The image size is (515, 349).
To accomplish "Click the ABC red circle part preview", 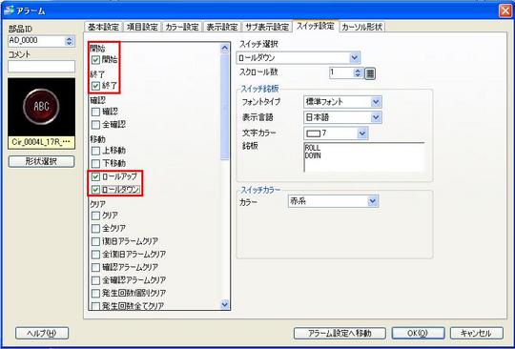I will [x=41, y=107].
